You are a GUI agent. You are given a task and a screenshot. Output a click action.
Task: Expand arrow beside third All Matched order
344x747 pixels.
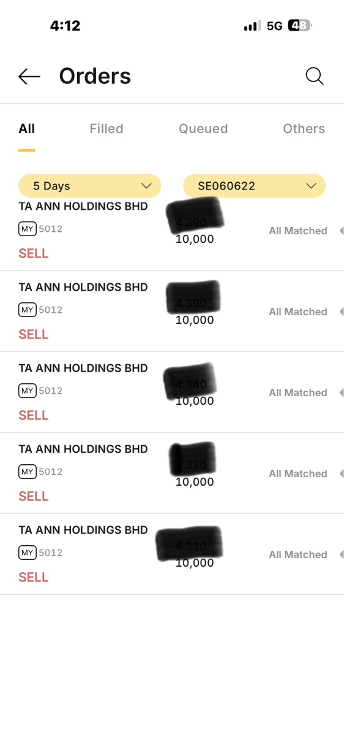click(341, 393)
